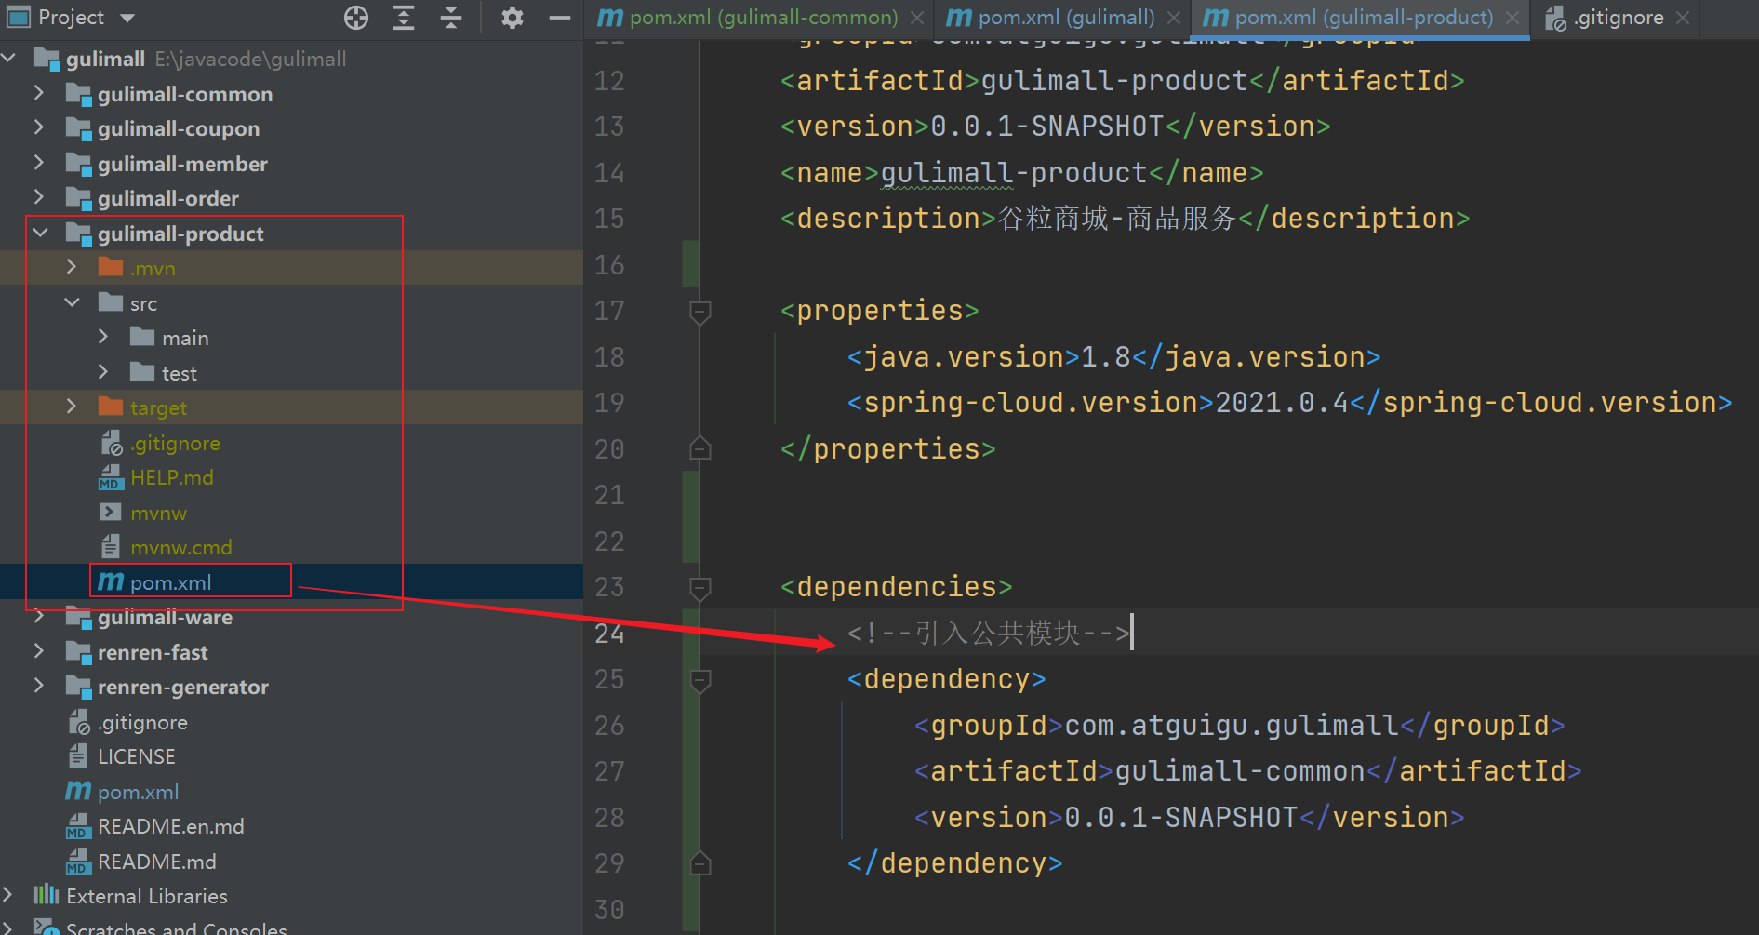
Task: Close the .gitignore editor tab
Action: click(1682, 18)
